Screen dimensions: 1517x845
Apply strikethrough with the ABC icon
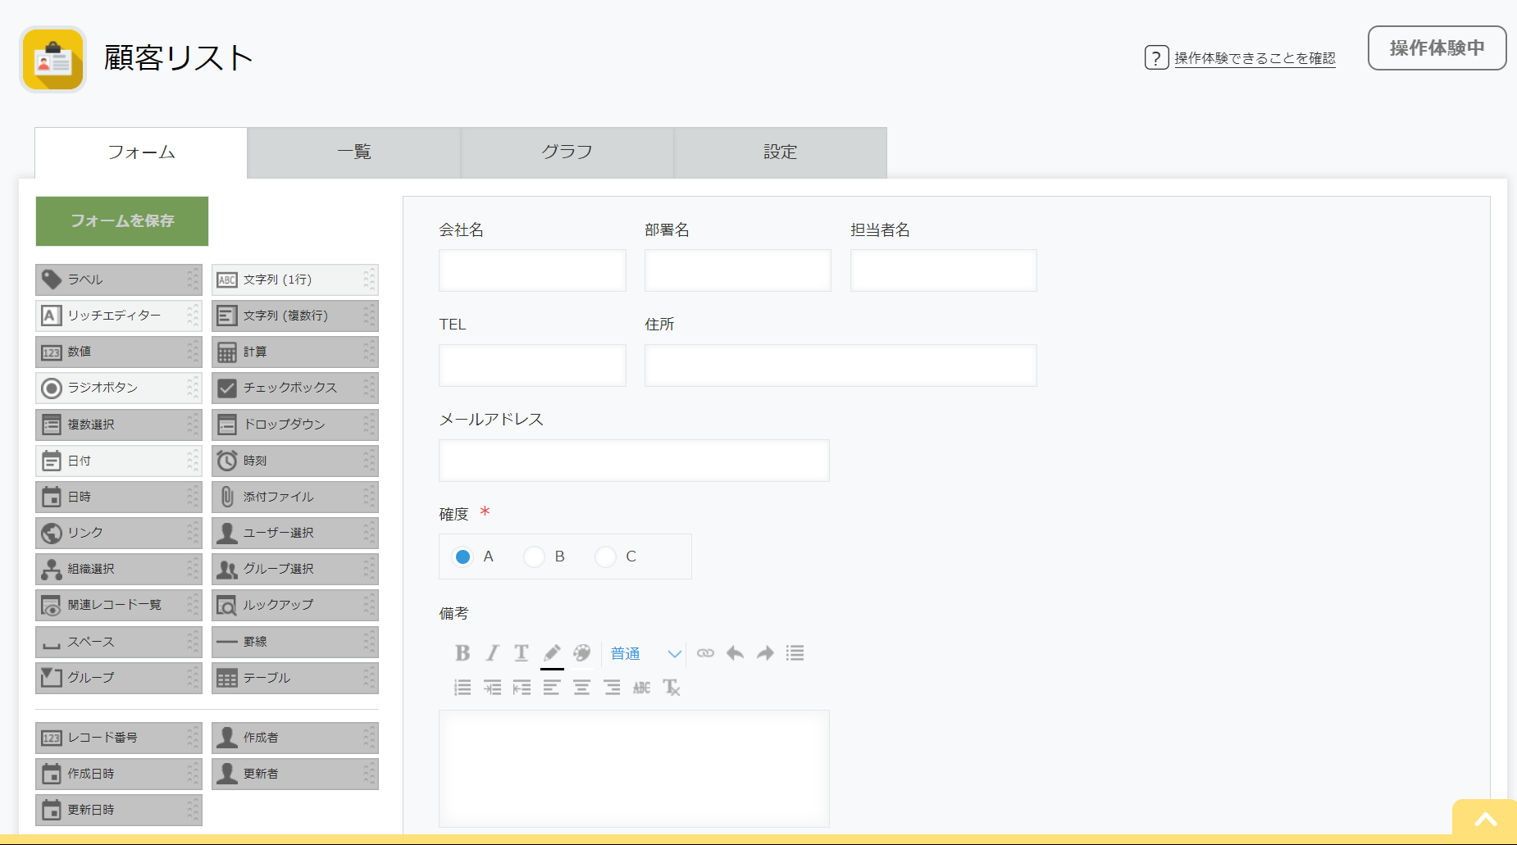[x=642, y=688]
